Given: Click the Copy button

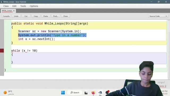Looking at the screenshot, I should (x=36, y=16).
